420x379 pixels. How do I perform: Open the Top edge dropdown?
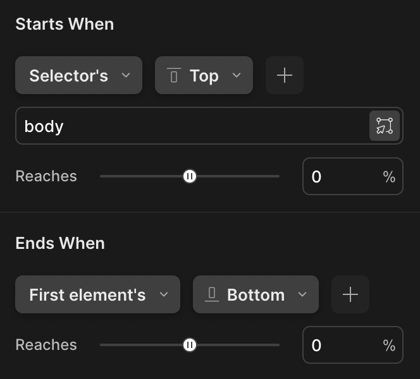coord(204,75)
